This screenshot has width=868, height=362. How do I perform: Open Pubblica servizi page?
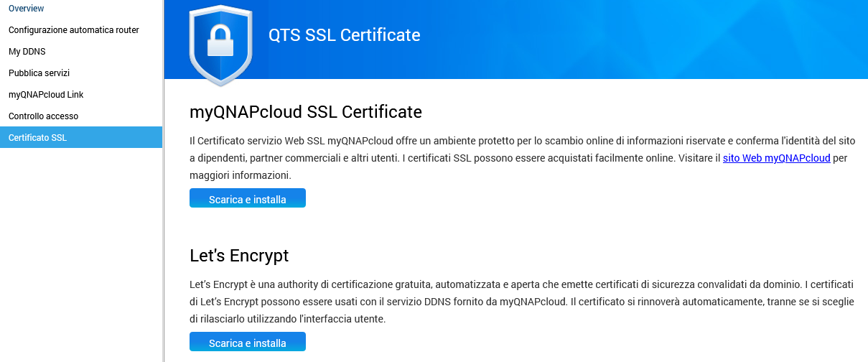point(39,73)
